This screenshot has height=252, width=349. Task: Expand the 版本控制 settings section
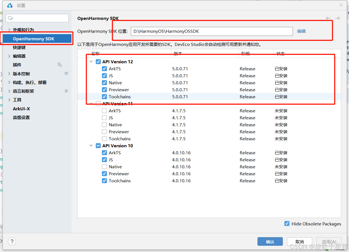[x=9, y=74]
